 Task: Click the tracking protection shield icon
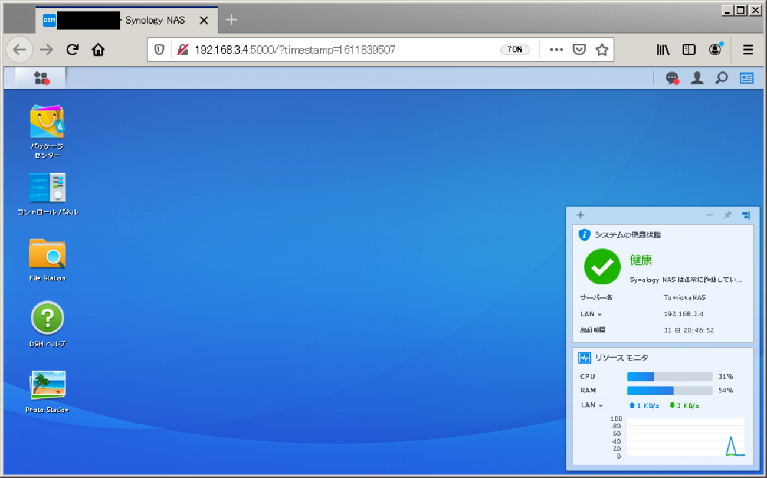tap(159, 50)
